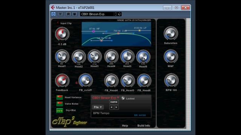Click the eTap2 Engineer logo

[x=69, y=122]
